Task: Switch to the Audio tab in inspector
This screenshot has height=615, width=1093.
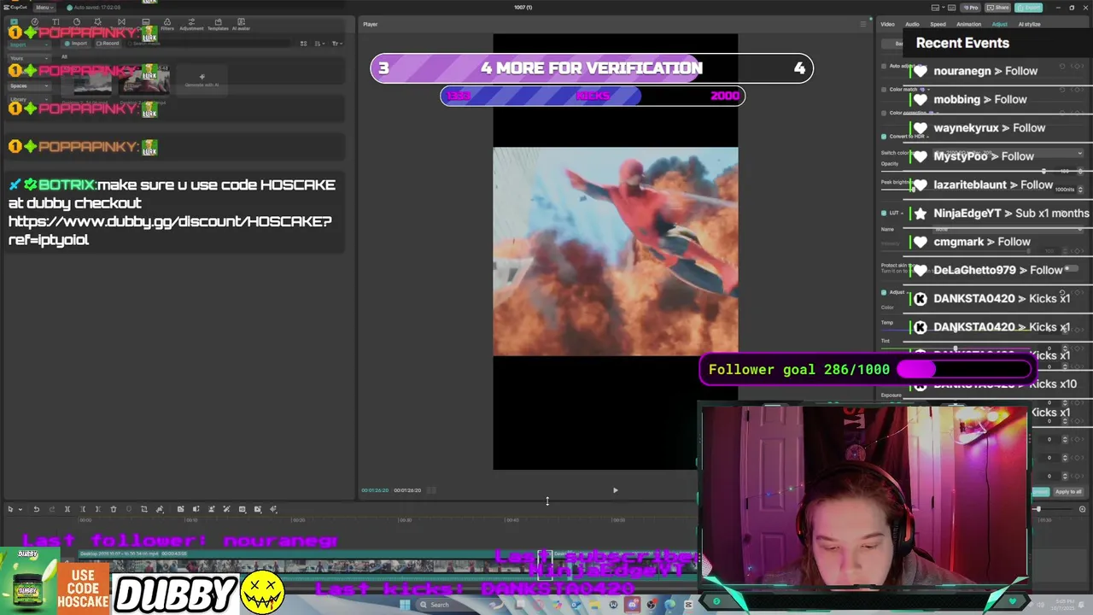Action: (912, 24)
